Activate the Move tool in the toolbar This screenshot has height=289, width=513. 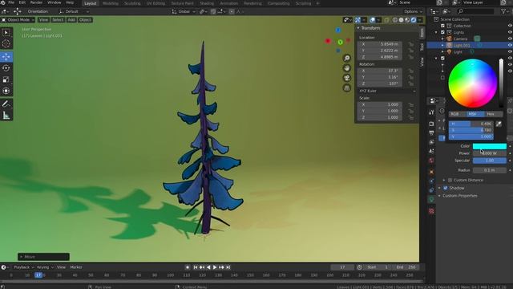[6, 57]
